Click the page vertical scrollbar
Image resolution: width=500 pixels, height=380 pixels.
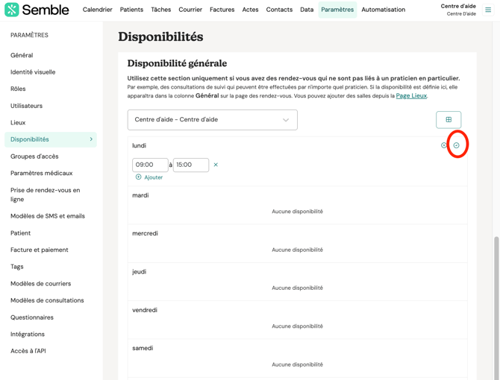tap(496, 298)
